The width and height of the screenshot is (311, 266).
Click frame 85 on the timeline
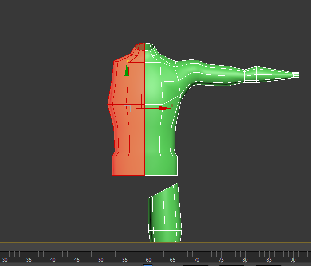coord(269,260)
